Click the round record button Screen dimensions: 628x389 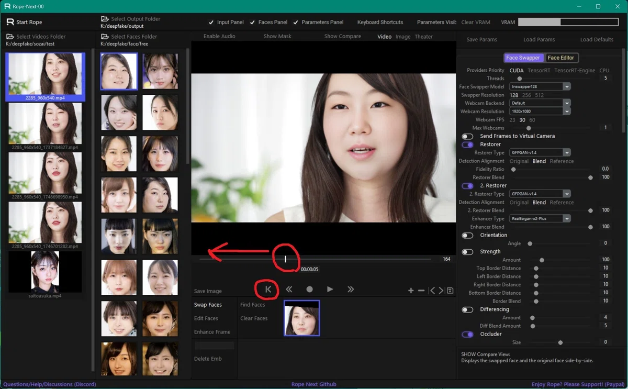[309, 289]
